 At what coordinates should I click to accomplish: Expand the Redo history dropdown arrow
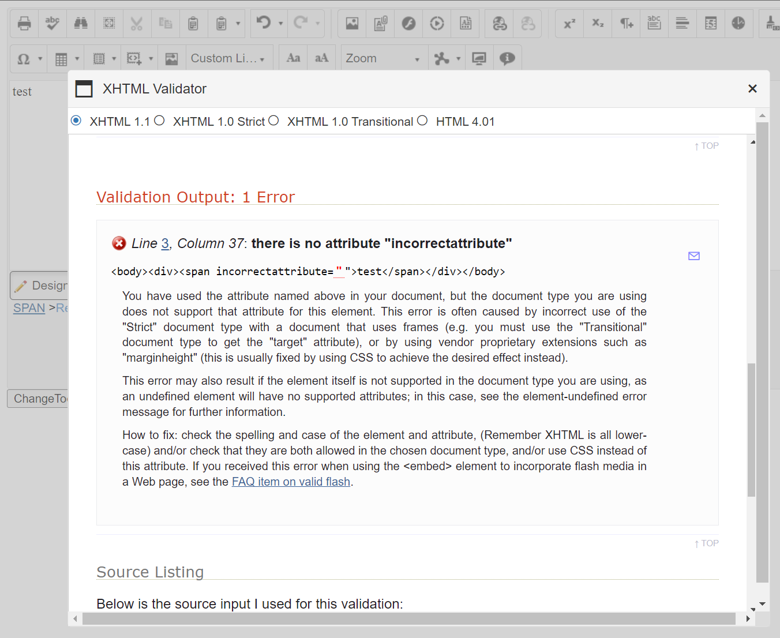pos(317,24)
